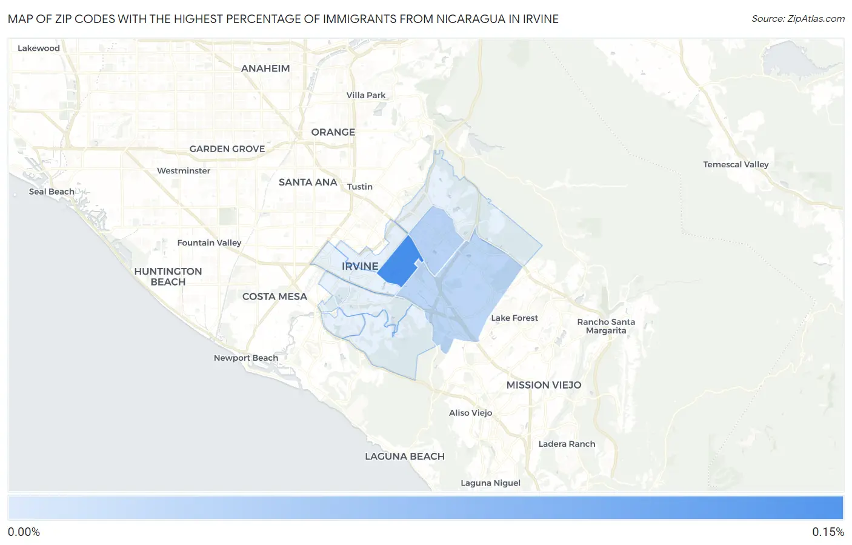Click the color gradient legend bar
The width and height of the screenshot is (852, 545).
[x=425, y=508]
